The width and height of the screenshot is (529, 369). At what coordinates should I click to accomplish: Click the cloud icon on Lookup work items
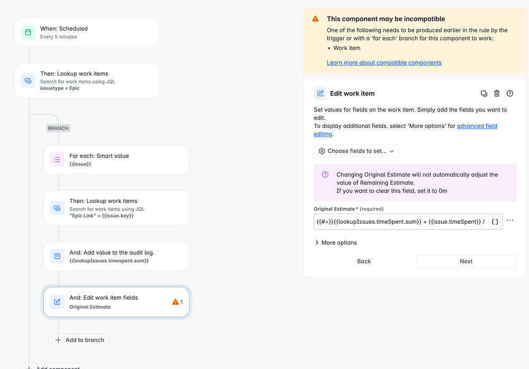[x=28, y=80]
